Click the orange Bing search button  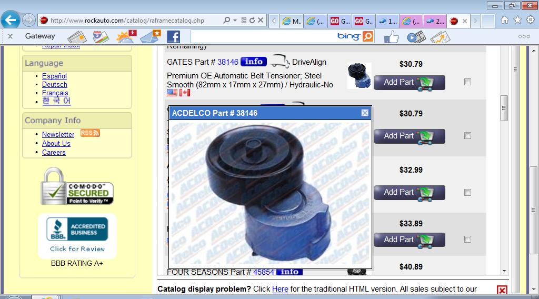click(x=368, y=36)
